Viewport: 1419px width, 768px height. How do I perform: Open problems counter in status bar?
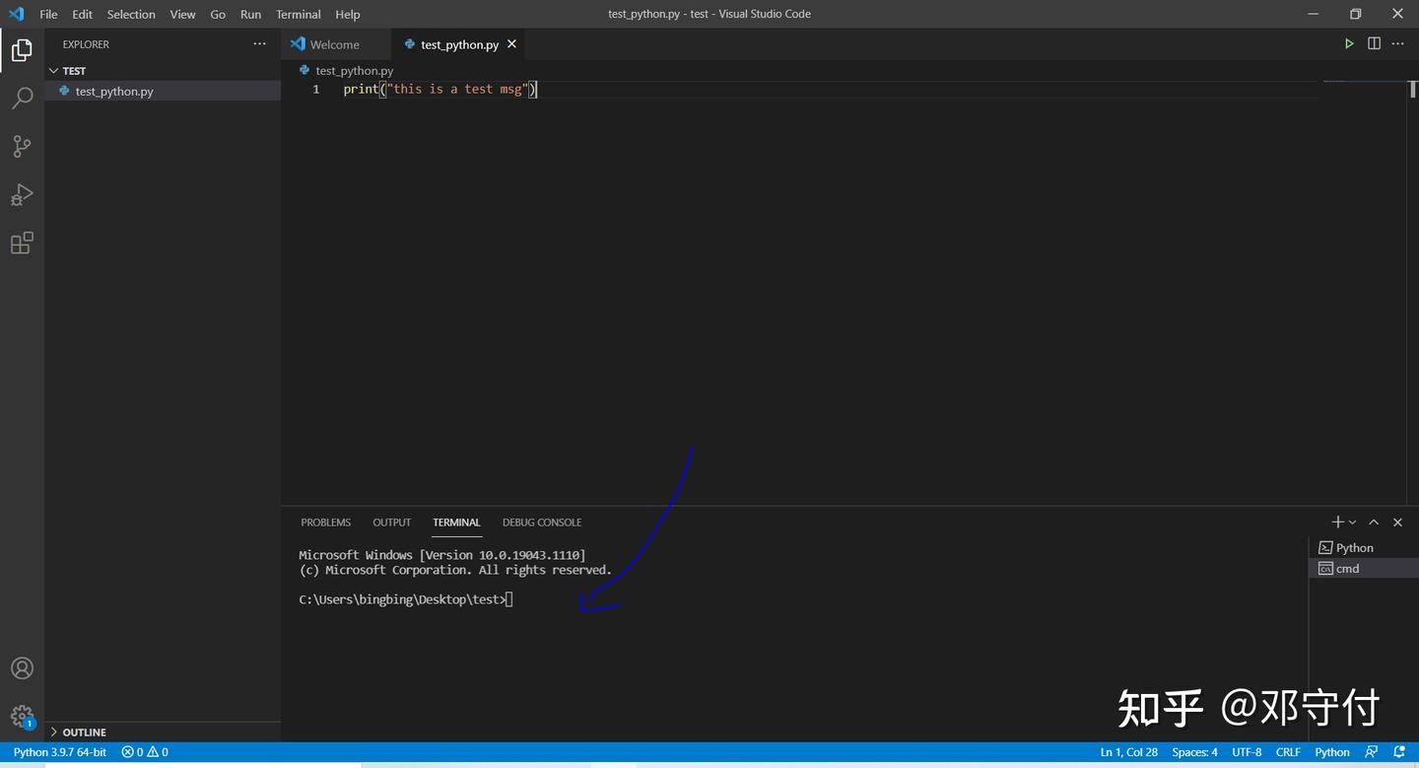pyautogui.click(x=143, y=751)
